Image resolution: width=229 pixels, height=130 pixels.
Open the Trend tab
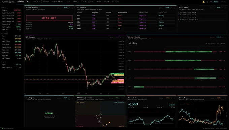point(99,2)
